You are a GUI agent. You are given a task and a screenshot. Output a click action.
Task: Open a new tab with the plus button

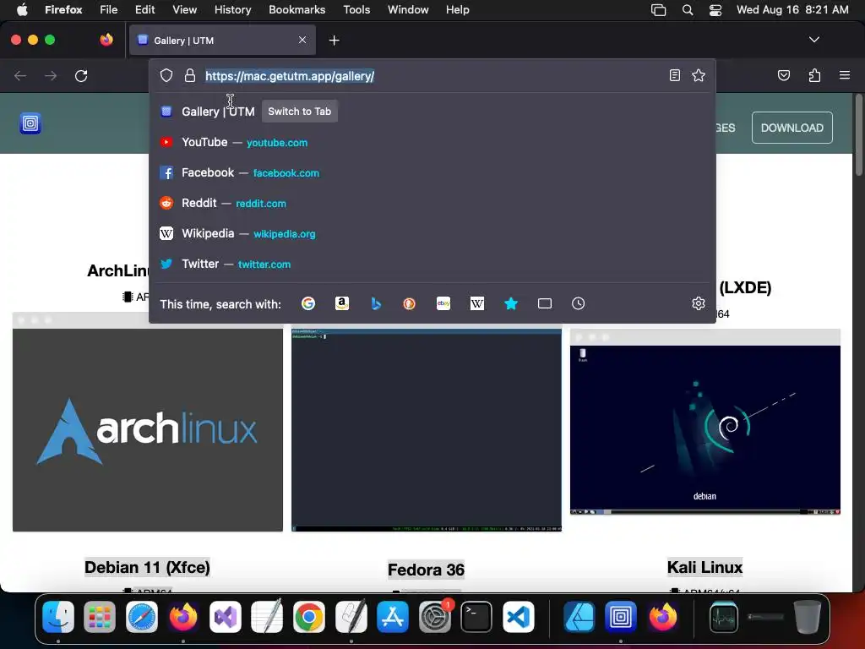click(x=334, y=41)
